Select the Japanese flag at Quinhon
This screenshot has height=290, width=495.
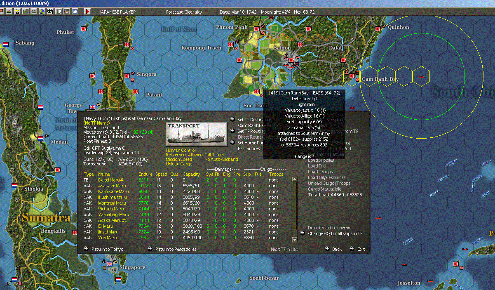pos(379,29)
